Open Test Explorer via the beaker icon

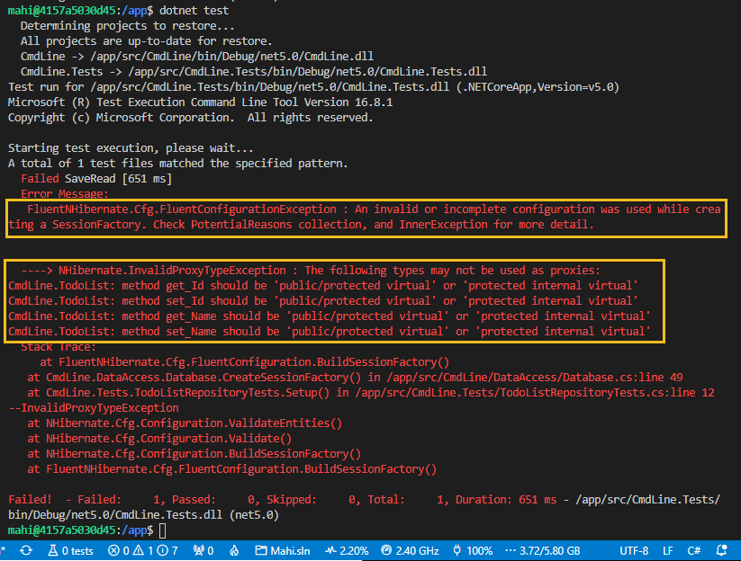coord(56,550)
